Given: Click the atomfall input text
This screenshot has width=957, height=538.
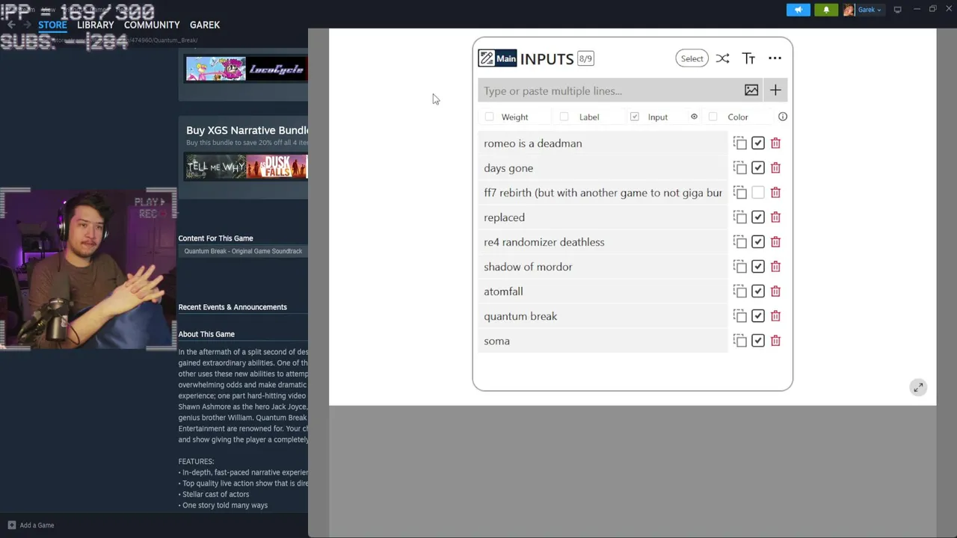Looking at the screenshot, I should click(503, 291).
